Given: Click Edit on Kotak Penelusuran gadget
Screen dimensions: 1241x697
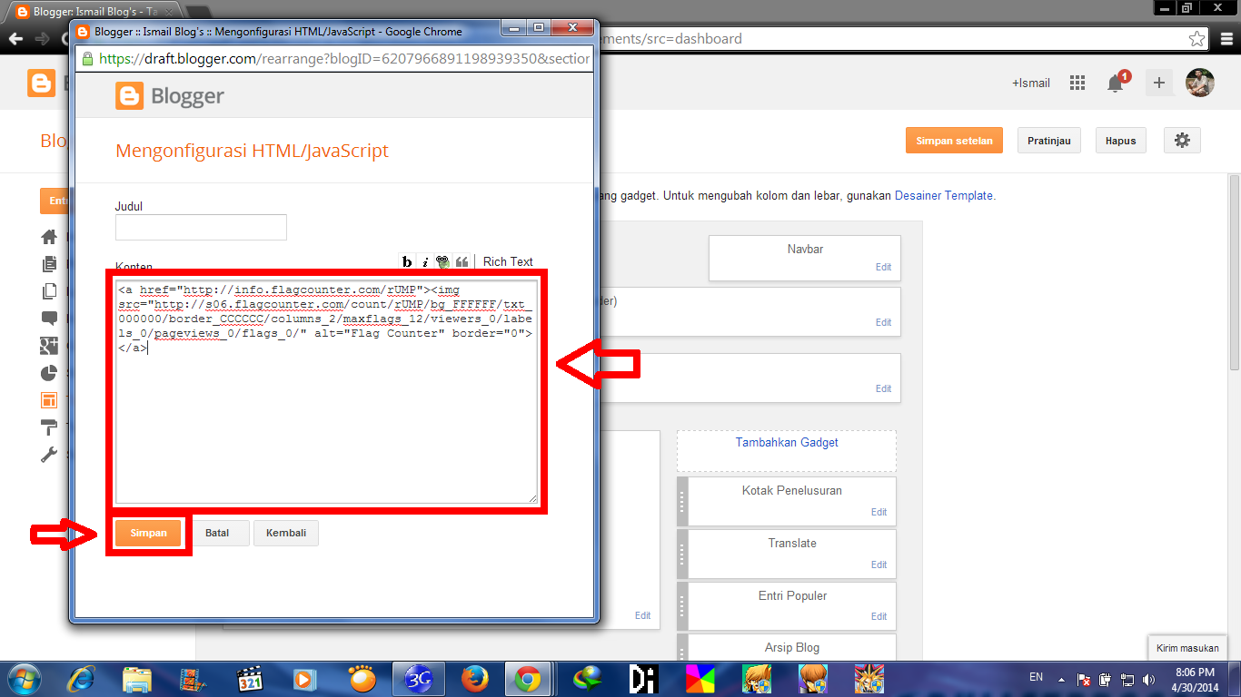Looking at the screenshot, I should point(879,512).
